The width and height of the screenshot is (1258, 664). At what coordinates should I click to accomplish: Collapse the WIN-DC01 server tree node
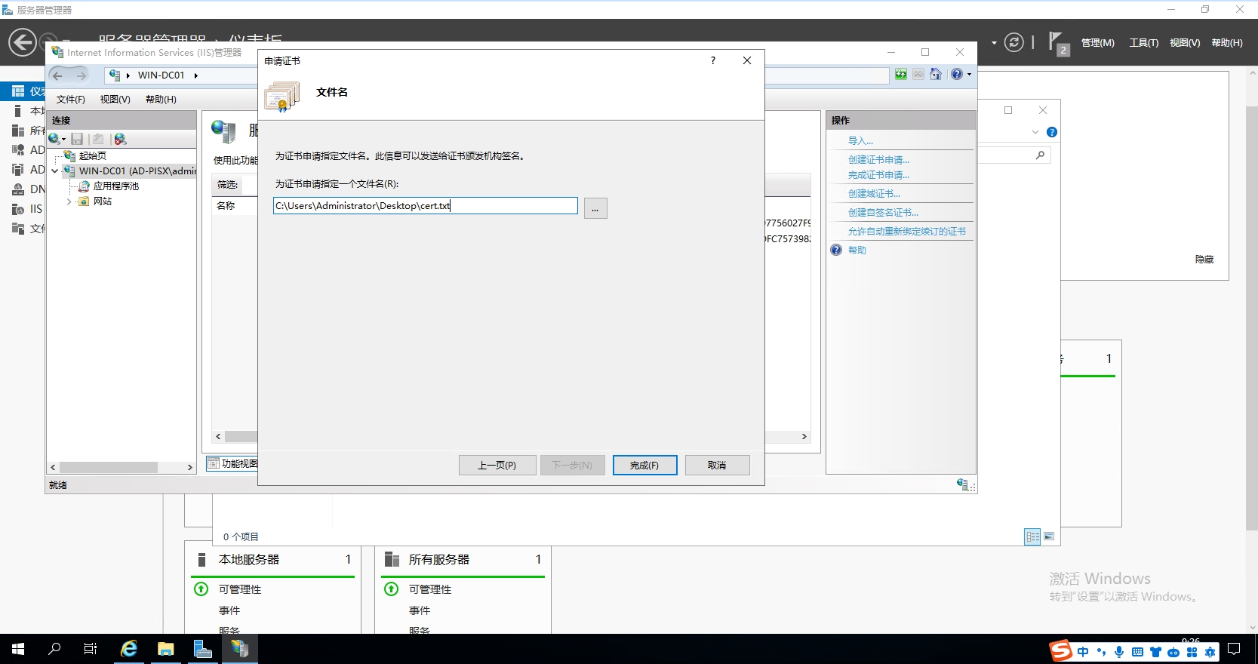pos(54,171)
